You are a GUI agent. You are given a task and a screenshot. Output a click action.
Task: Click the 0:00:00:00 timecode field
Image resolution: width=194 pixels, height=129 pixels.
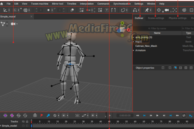[125, 115]
